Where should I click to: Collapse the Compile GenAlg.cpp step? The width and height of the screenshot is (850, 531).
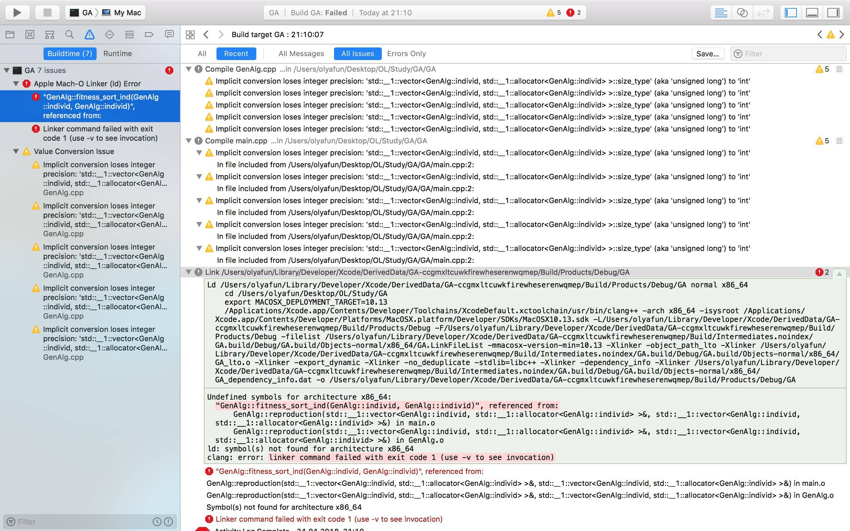(189, 69)
